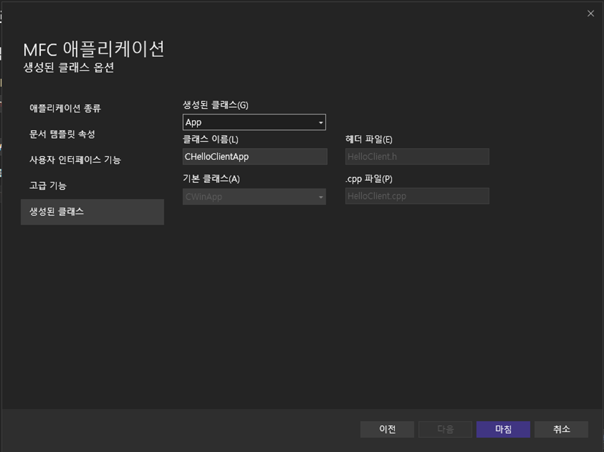Cancel the wizard with 취소
Image resolution: width=604 pixels, height=452 pixels.
pyautogui.click(x=561, y=429)
